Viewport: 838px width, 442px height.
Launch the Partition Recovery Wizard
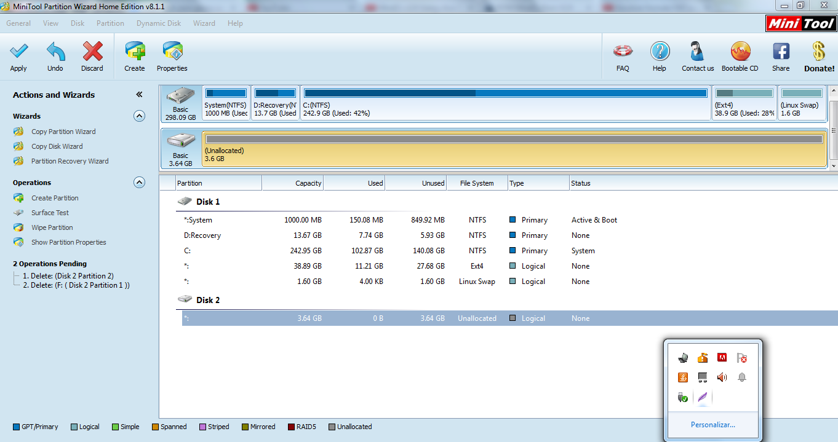70,161
